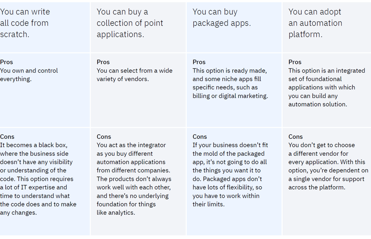Viewport: 371px width, 239px height.
Task: Select the "You can adopt an automation platform" heading
Action: click(x=315, y=23)
